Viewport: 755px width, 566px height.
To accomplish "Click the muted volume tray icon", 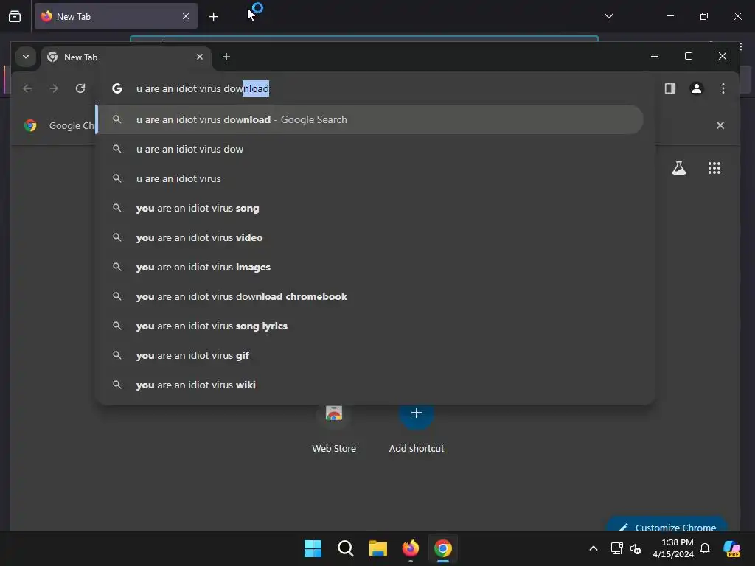I will click(636, 548).
